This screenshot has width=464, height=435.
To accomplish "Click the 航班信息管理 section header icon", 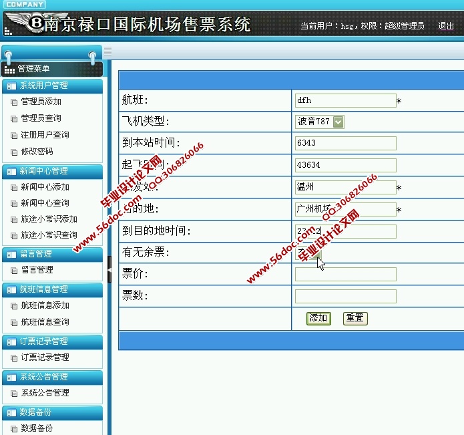I will (x=11, y=290).
